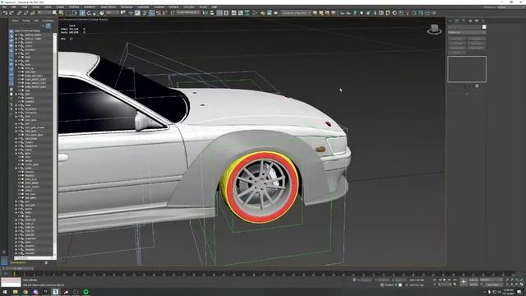The width and height of the screenshot is (526, 296).
Task: Open the Help menu
Action: tap(214, 7)
